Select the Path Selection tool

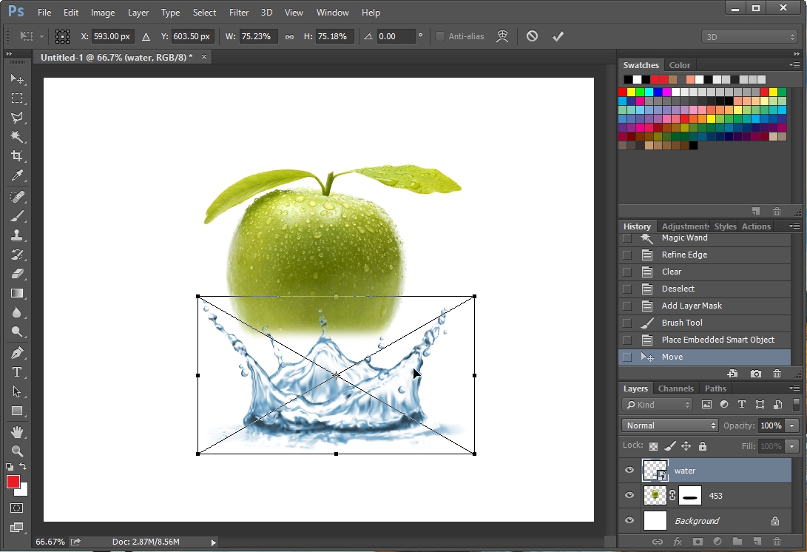coord(17,391)
